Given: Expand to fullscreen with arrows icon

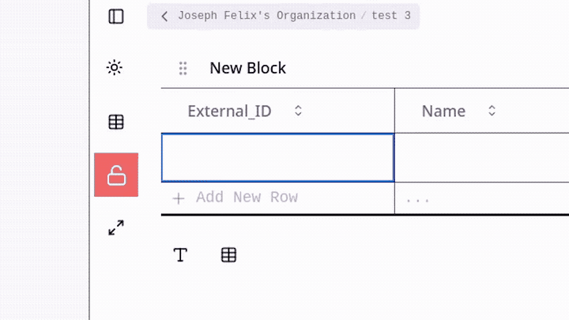Looking at the screenshot, I should pos(116,228).
